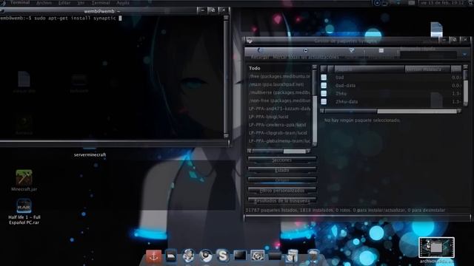Select the 2h4u package row name

341,94
